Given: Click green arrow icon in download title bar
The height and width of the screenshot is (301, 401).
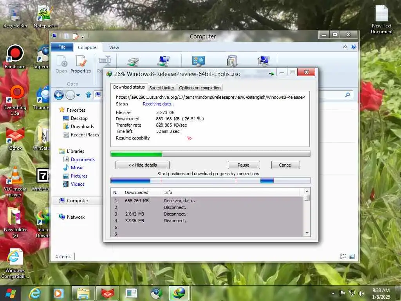Looking at the screenshot, I should 271,74.
